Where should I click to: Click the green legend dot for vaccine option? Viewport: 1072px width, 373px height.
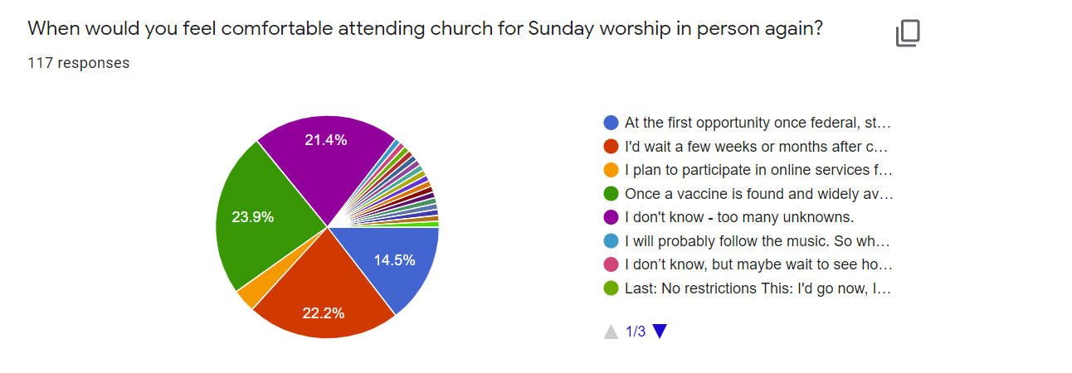pos(611,194)
